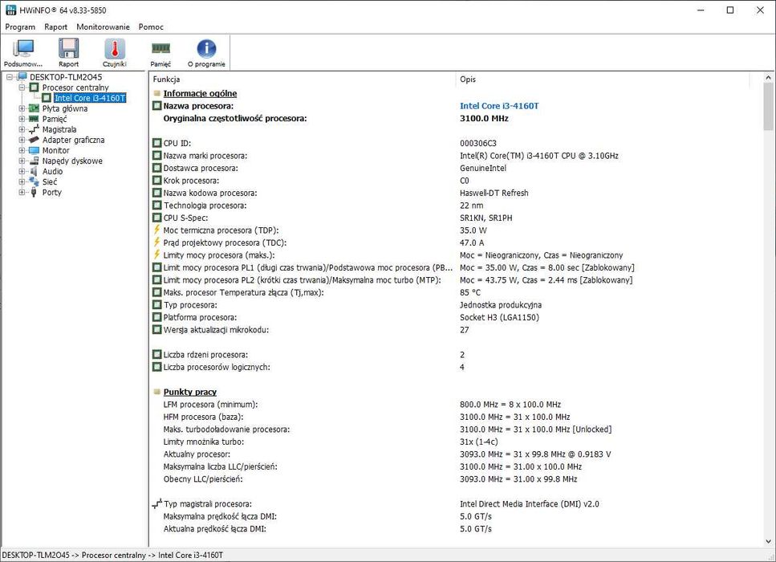Click the Punkty pracy heading link
Viewport: 776px width, 562px height.
click(x=190, y=392)
